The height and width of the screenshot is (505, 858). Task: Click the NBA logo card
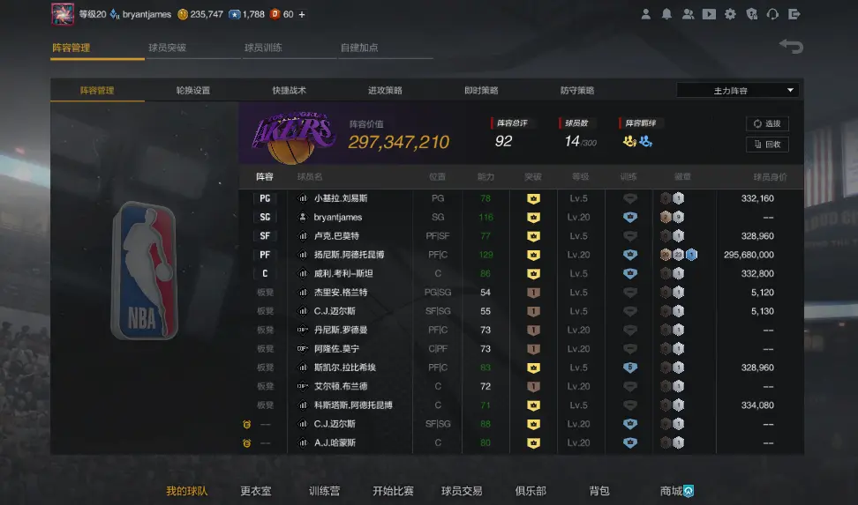coord(145,271)
